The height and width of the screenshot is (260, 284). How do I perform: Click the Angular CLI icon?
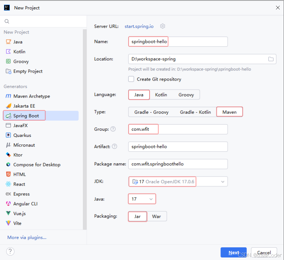(8, 204)
